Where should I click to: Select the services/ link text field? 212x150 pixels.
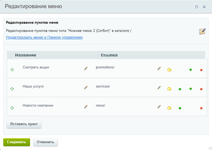tap(124, 86)
